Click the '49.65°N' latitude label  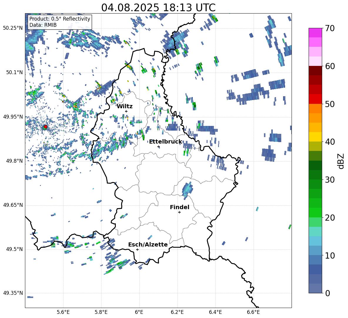(x=13, y=205)
